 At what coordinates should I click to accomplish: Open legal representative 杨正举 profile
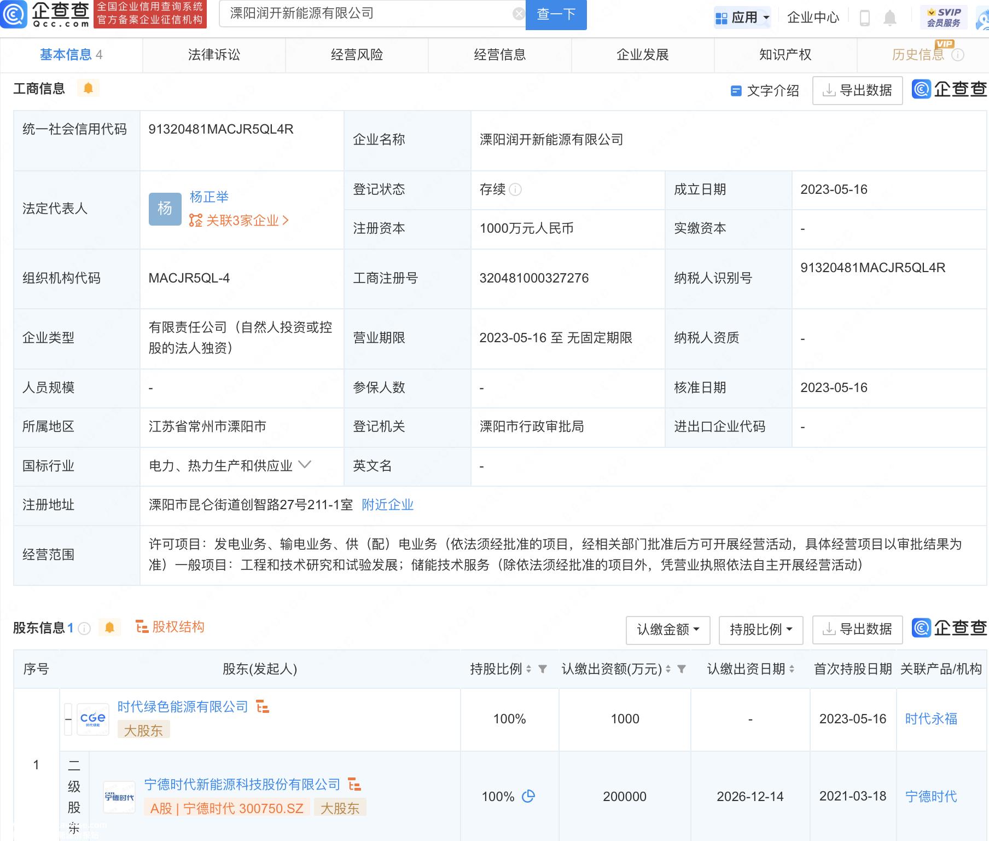(209, 197)
